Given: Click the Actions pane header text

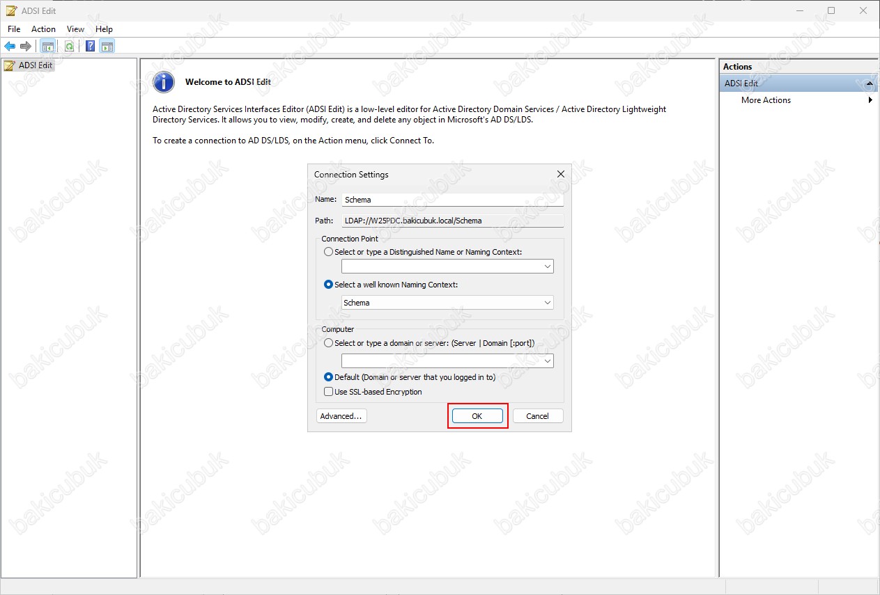Looking at the screenshot, I should point(737,67).
